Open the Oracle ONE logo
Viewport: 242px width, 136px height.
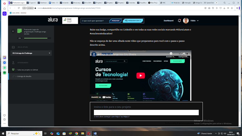point(70,20)
